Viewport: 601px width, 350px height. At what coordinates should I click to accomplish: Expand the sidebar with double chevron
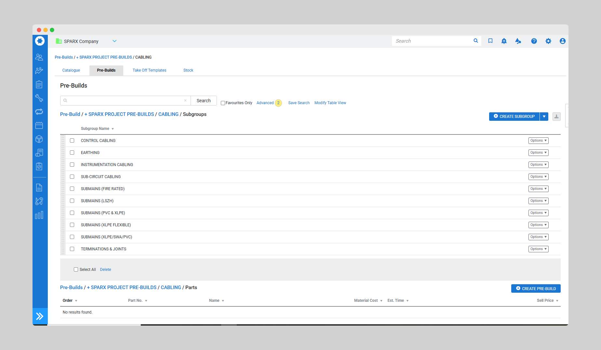coord(40,316)
